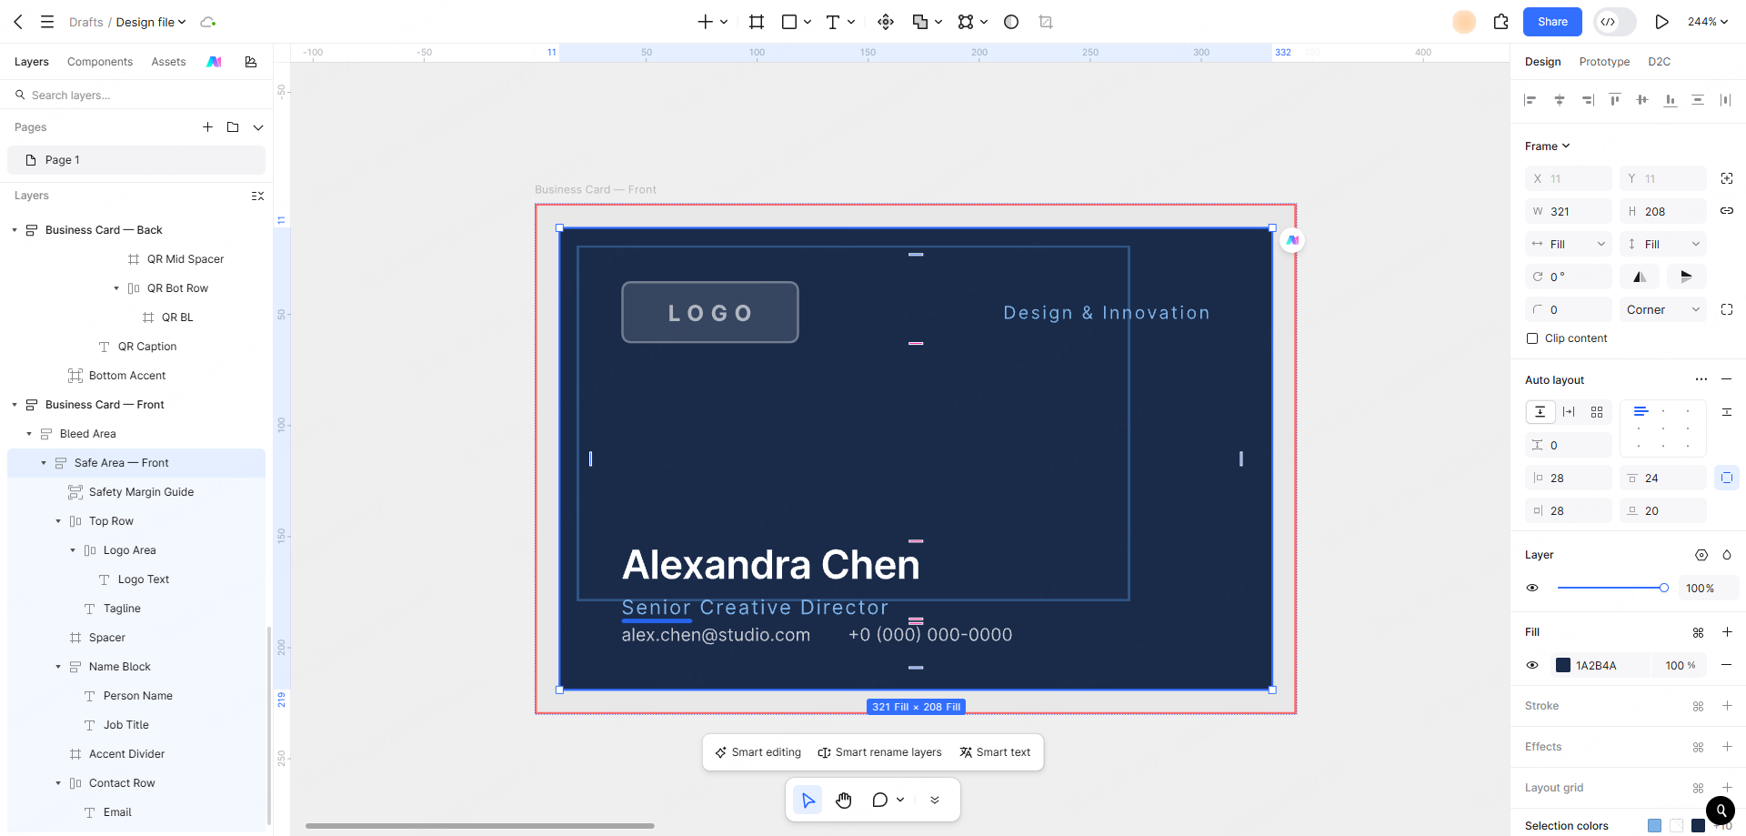Image resolution: width=1746 pixels, height=836 pixels.
Task: Switch to the Prototype tab
Action: click(x=1604, y=62)
